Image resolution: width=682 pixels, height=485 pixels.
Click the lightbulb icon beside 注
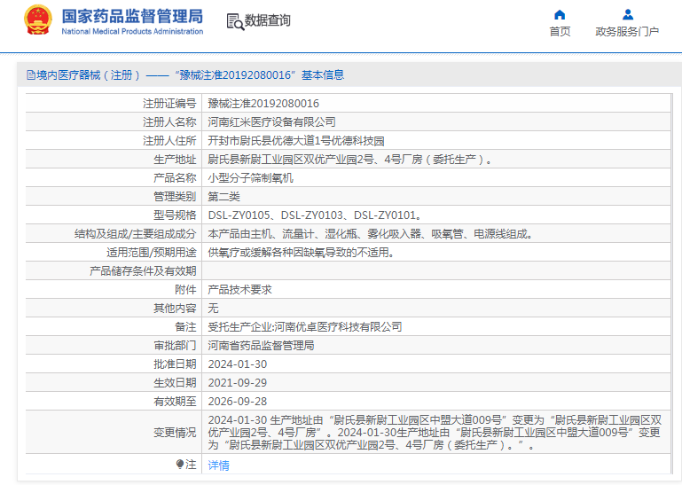[x=180, y=464]
